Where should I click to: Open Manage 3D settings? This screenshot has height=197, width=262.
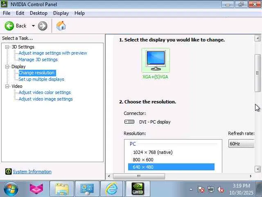[38, 60]
